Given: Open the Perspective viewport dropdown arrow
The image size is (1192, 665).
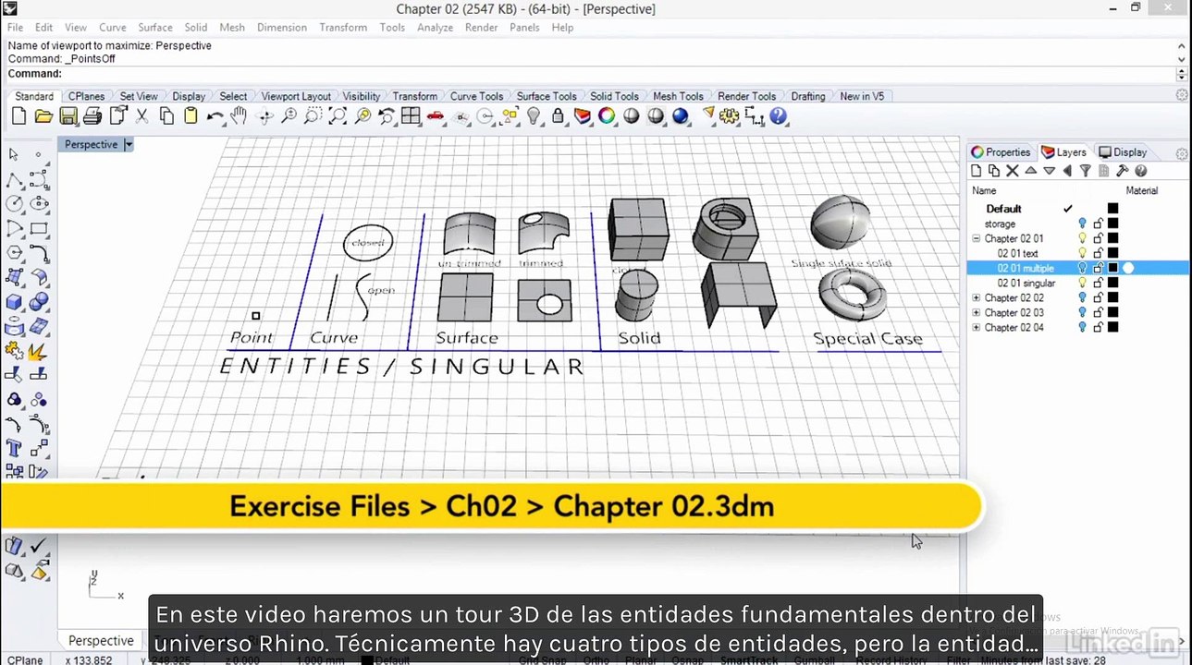Looking at the screenshot, I should click(129, 144).
